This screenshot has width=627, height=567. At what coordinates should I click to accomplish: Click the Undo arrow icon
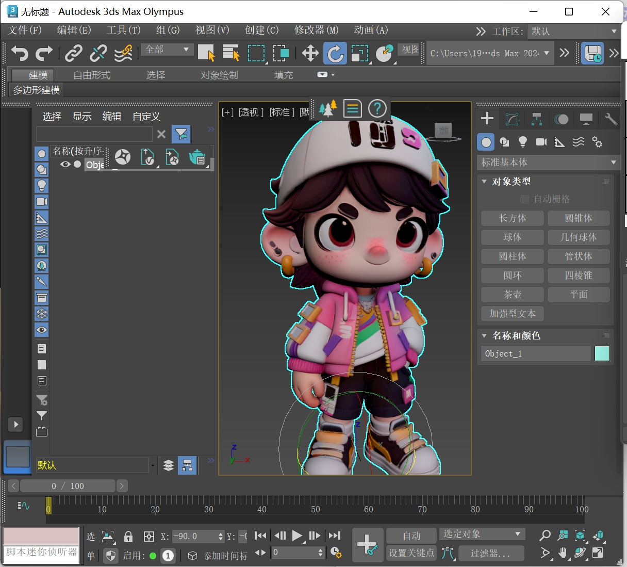coord(20,53)
